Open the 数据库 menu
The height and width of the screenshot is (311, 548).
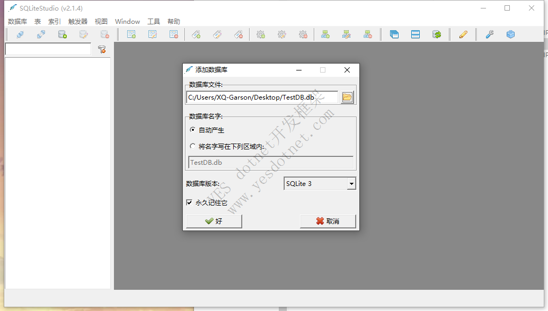pos(17,21)
